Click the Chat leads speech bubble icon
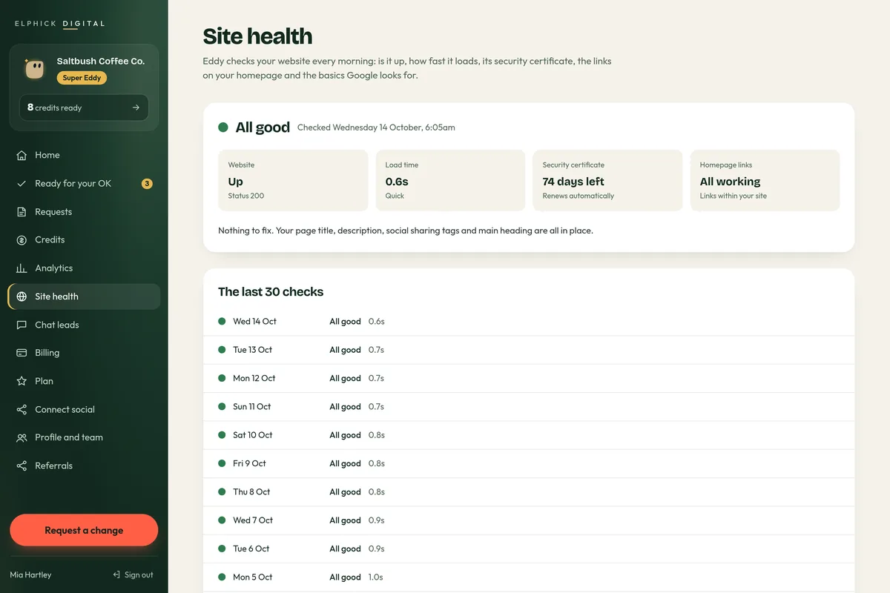 tap(22, 325)
